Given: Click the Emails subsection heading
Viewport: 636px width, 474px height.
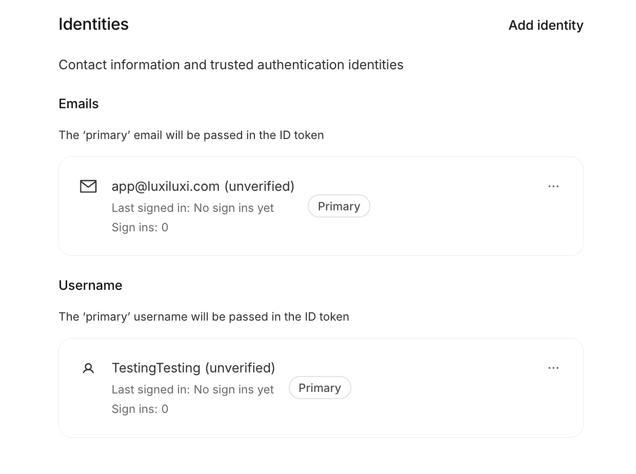Looking at the screenshot, I should (x=78, y=104).
